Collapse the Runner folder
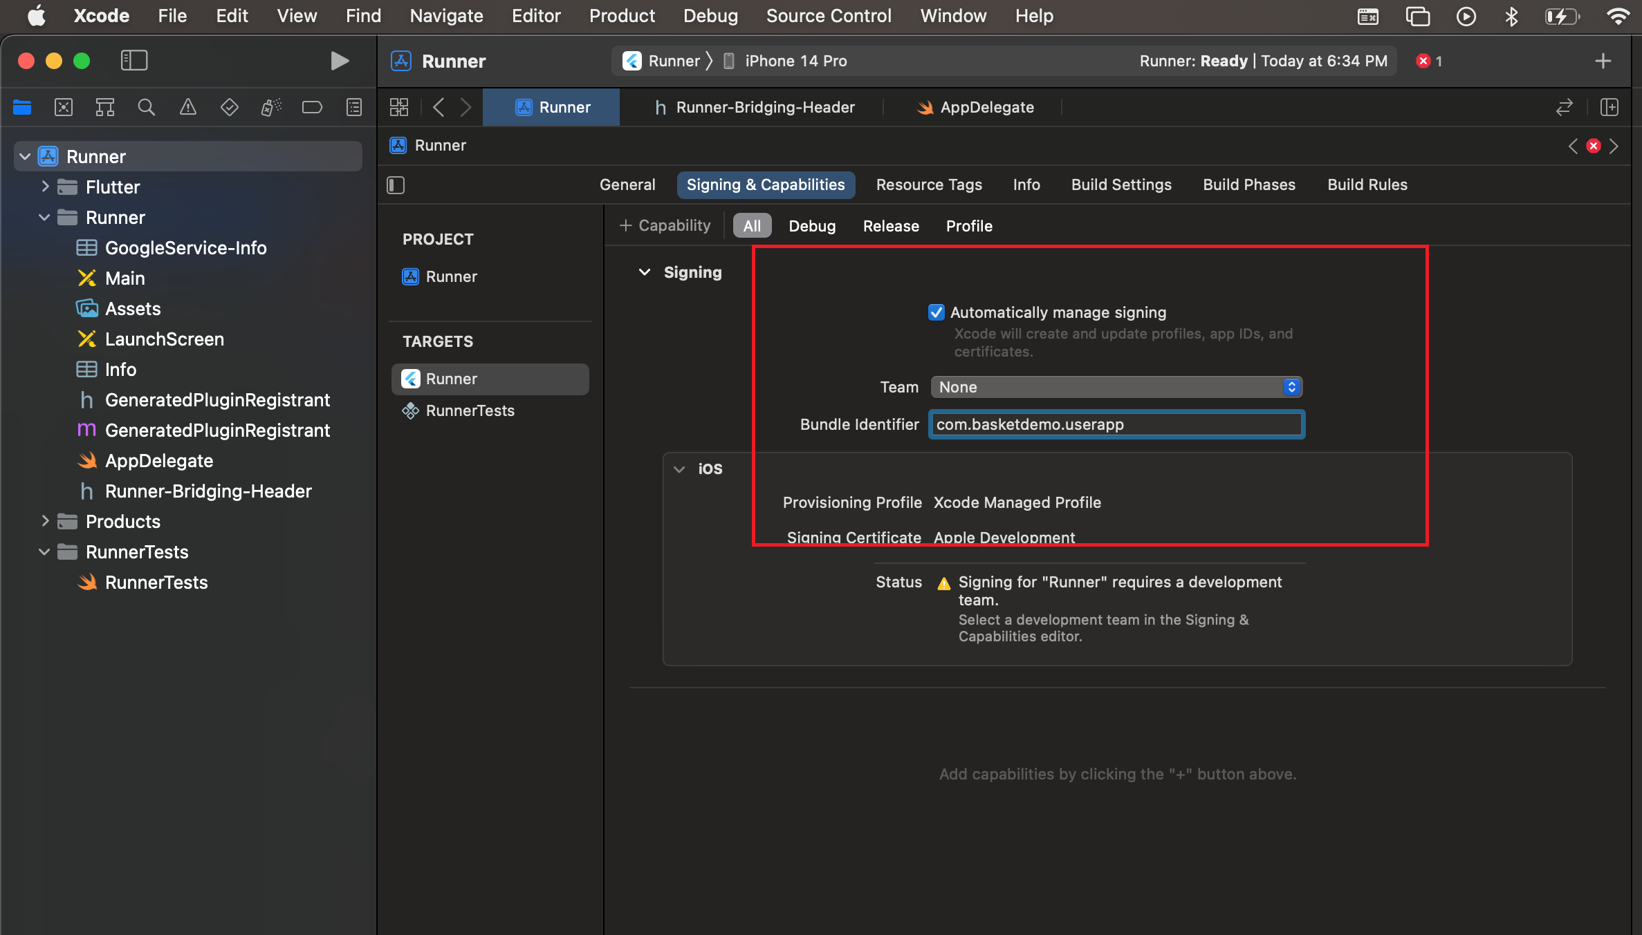This screenshot has width=1642, height=935. 44,218
